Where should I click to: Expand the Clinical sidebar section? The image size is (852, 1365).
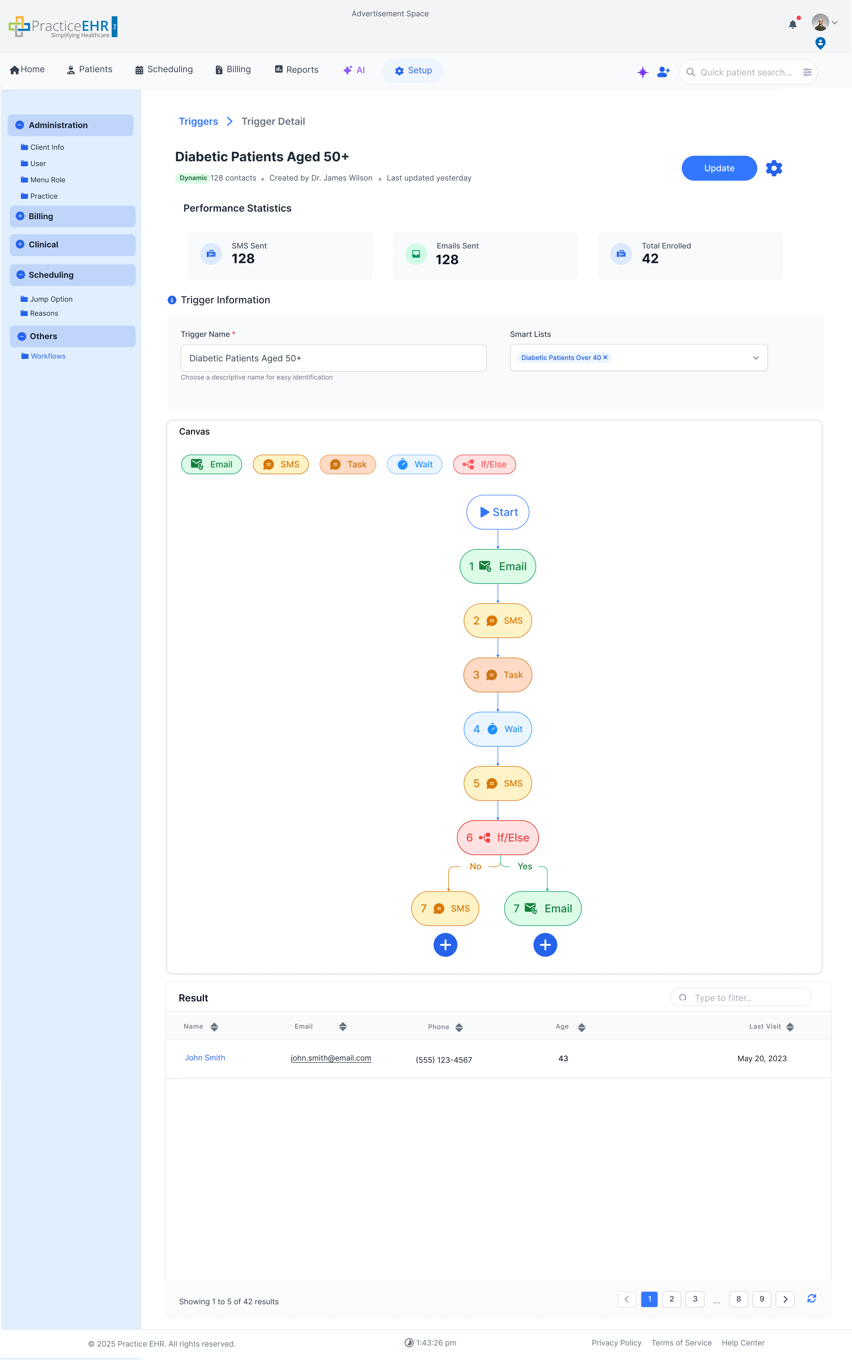20,244
